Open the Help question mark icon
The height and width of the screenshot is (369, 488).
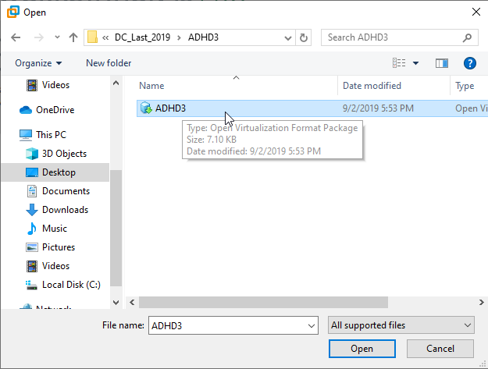coord(469,63)
